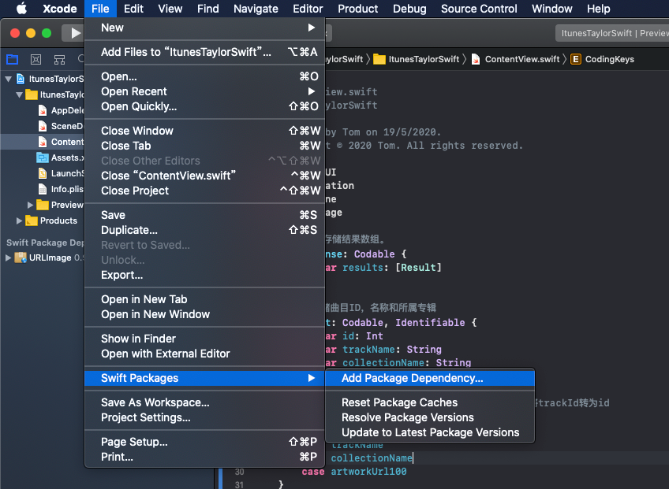Select the Products group row label
Viewport: 669px width, 489px height.
[x=58, y=220]
